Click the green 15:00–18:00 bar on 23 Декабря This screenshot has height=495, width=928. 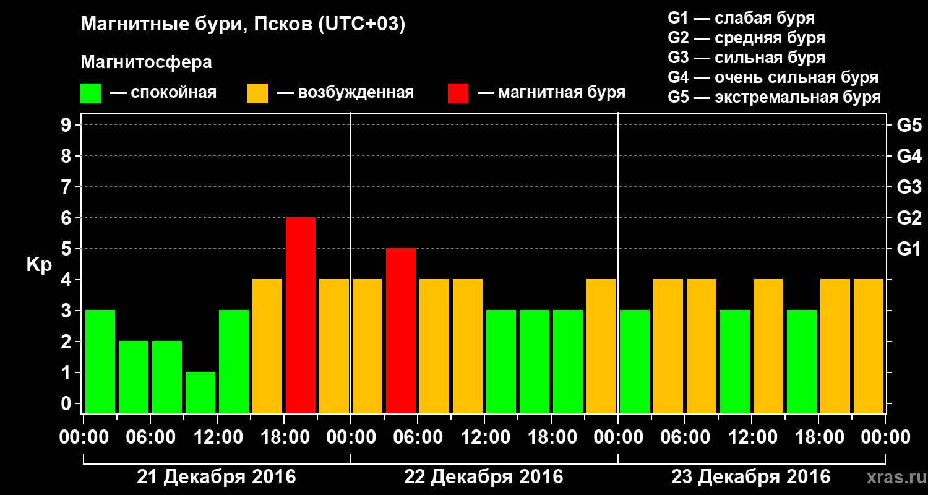tap(802, 362)
